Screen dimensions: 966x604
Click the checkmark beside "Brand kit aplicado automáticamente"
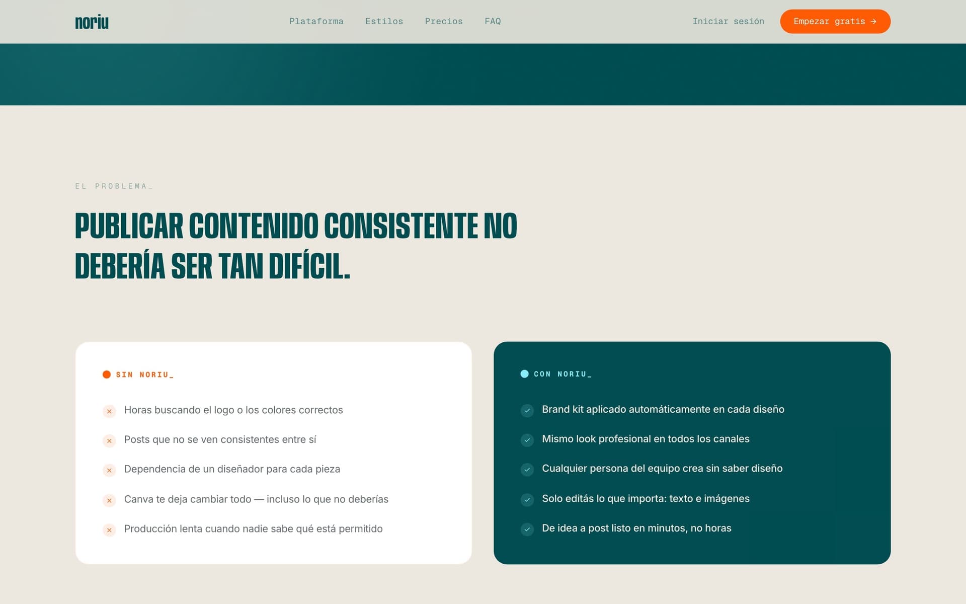[x=527, y=411]
